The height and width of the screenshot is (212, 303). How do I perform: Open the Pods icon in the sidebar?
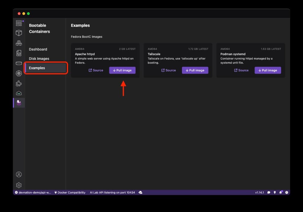pyautogui.click(x=19, y=43)
